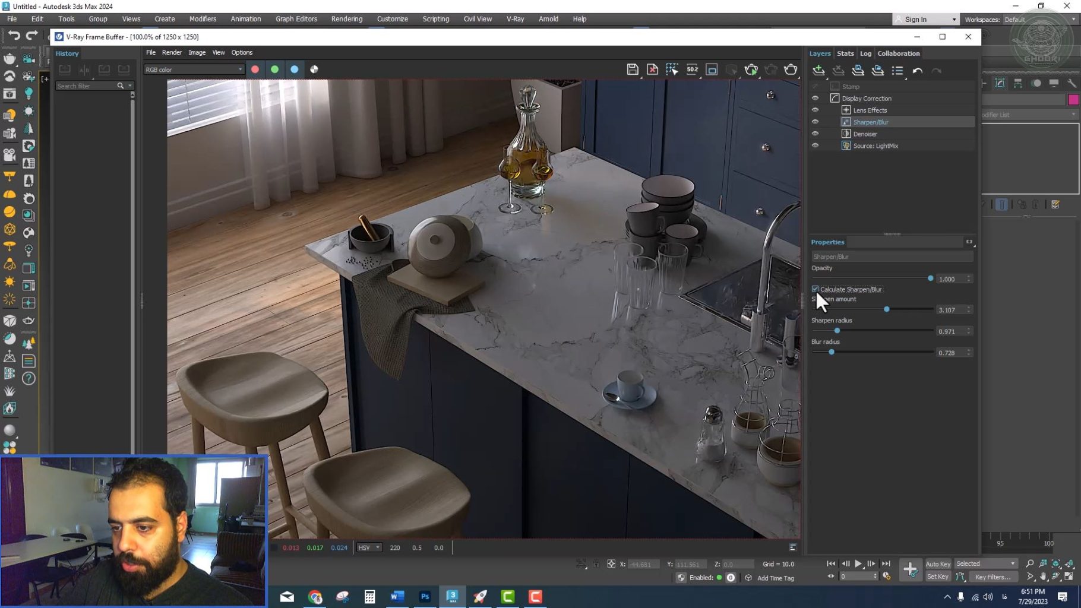This screenshot has width=1081, height=608.
Task: Open the VFB Options menu
Action: [x=242, y=52]
